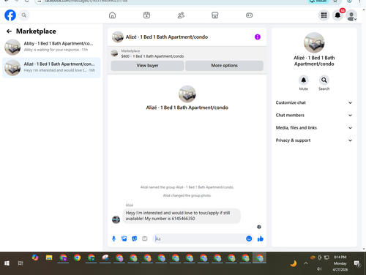The height and width of the screenshot is (275, 366).
Task: Open the Gaming icon in top navigation
Action: click(x=249, y=15)
